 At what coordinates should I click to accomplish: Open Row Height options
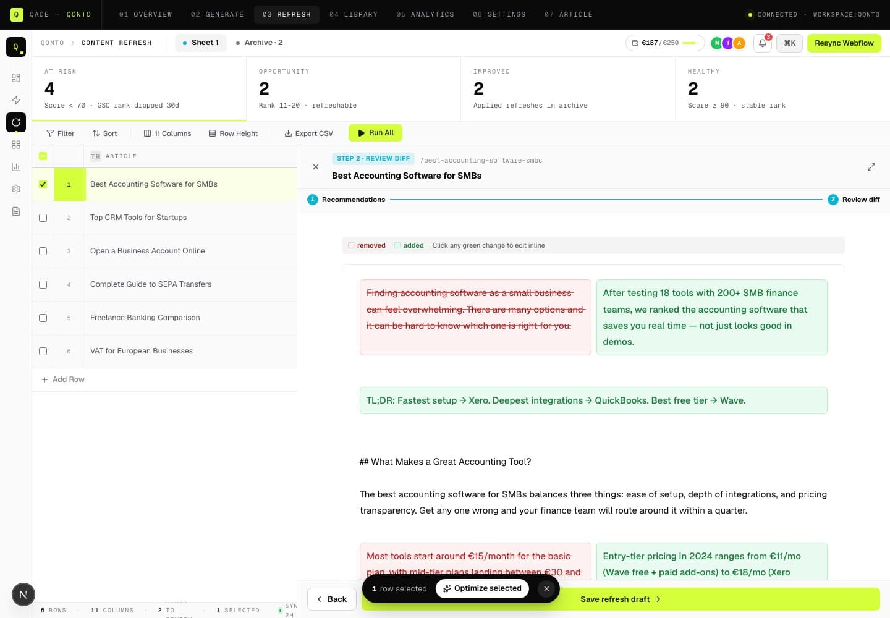point(233,133)
